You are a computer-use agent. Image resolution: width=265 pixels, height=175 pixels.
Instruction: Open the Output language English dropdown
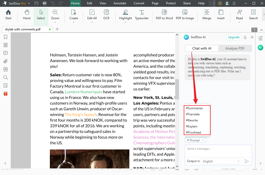pos(221,161)
